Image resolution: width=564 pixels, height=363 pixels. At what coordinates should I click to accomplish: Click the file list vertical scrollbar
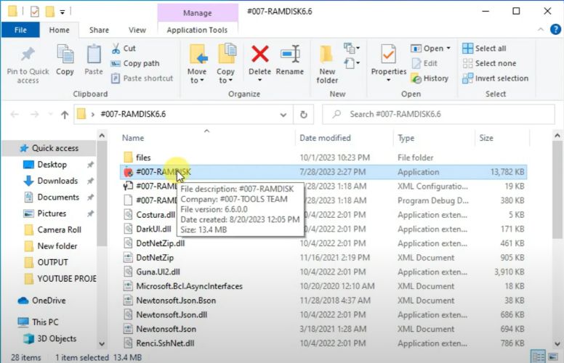(557, 189)
